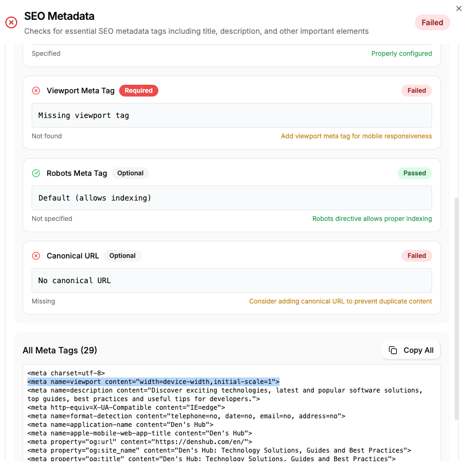Click the Failed badge of Canonical URL

pyautogui.click(x=416, y=256)
